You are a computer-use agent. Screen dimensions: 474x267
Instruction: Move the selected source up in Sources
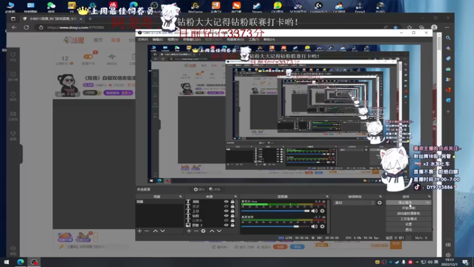212,231
